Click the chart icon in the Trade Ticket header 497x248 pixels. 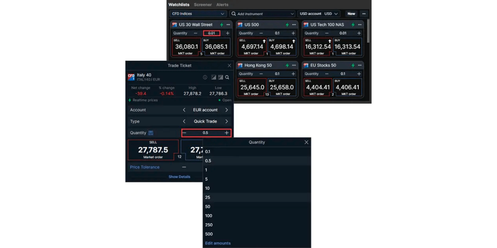point(214,77)
